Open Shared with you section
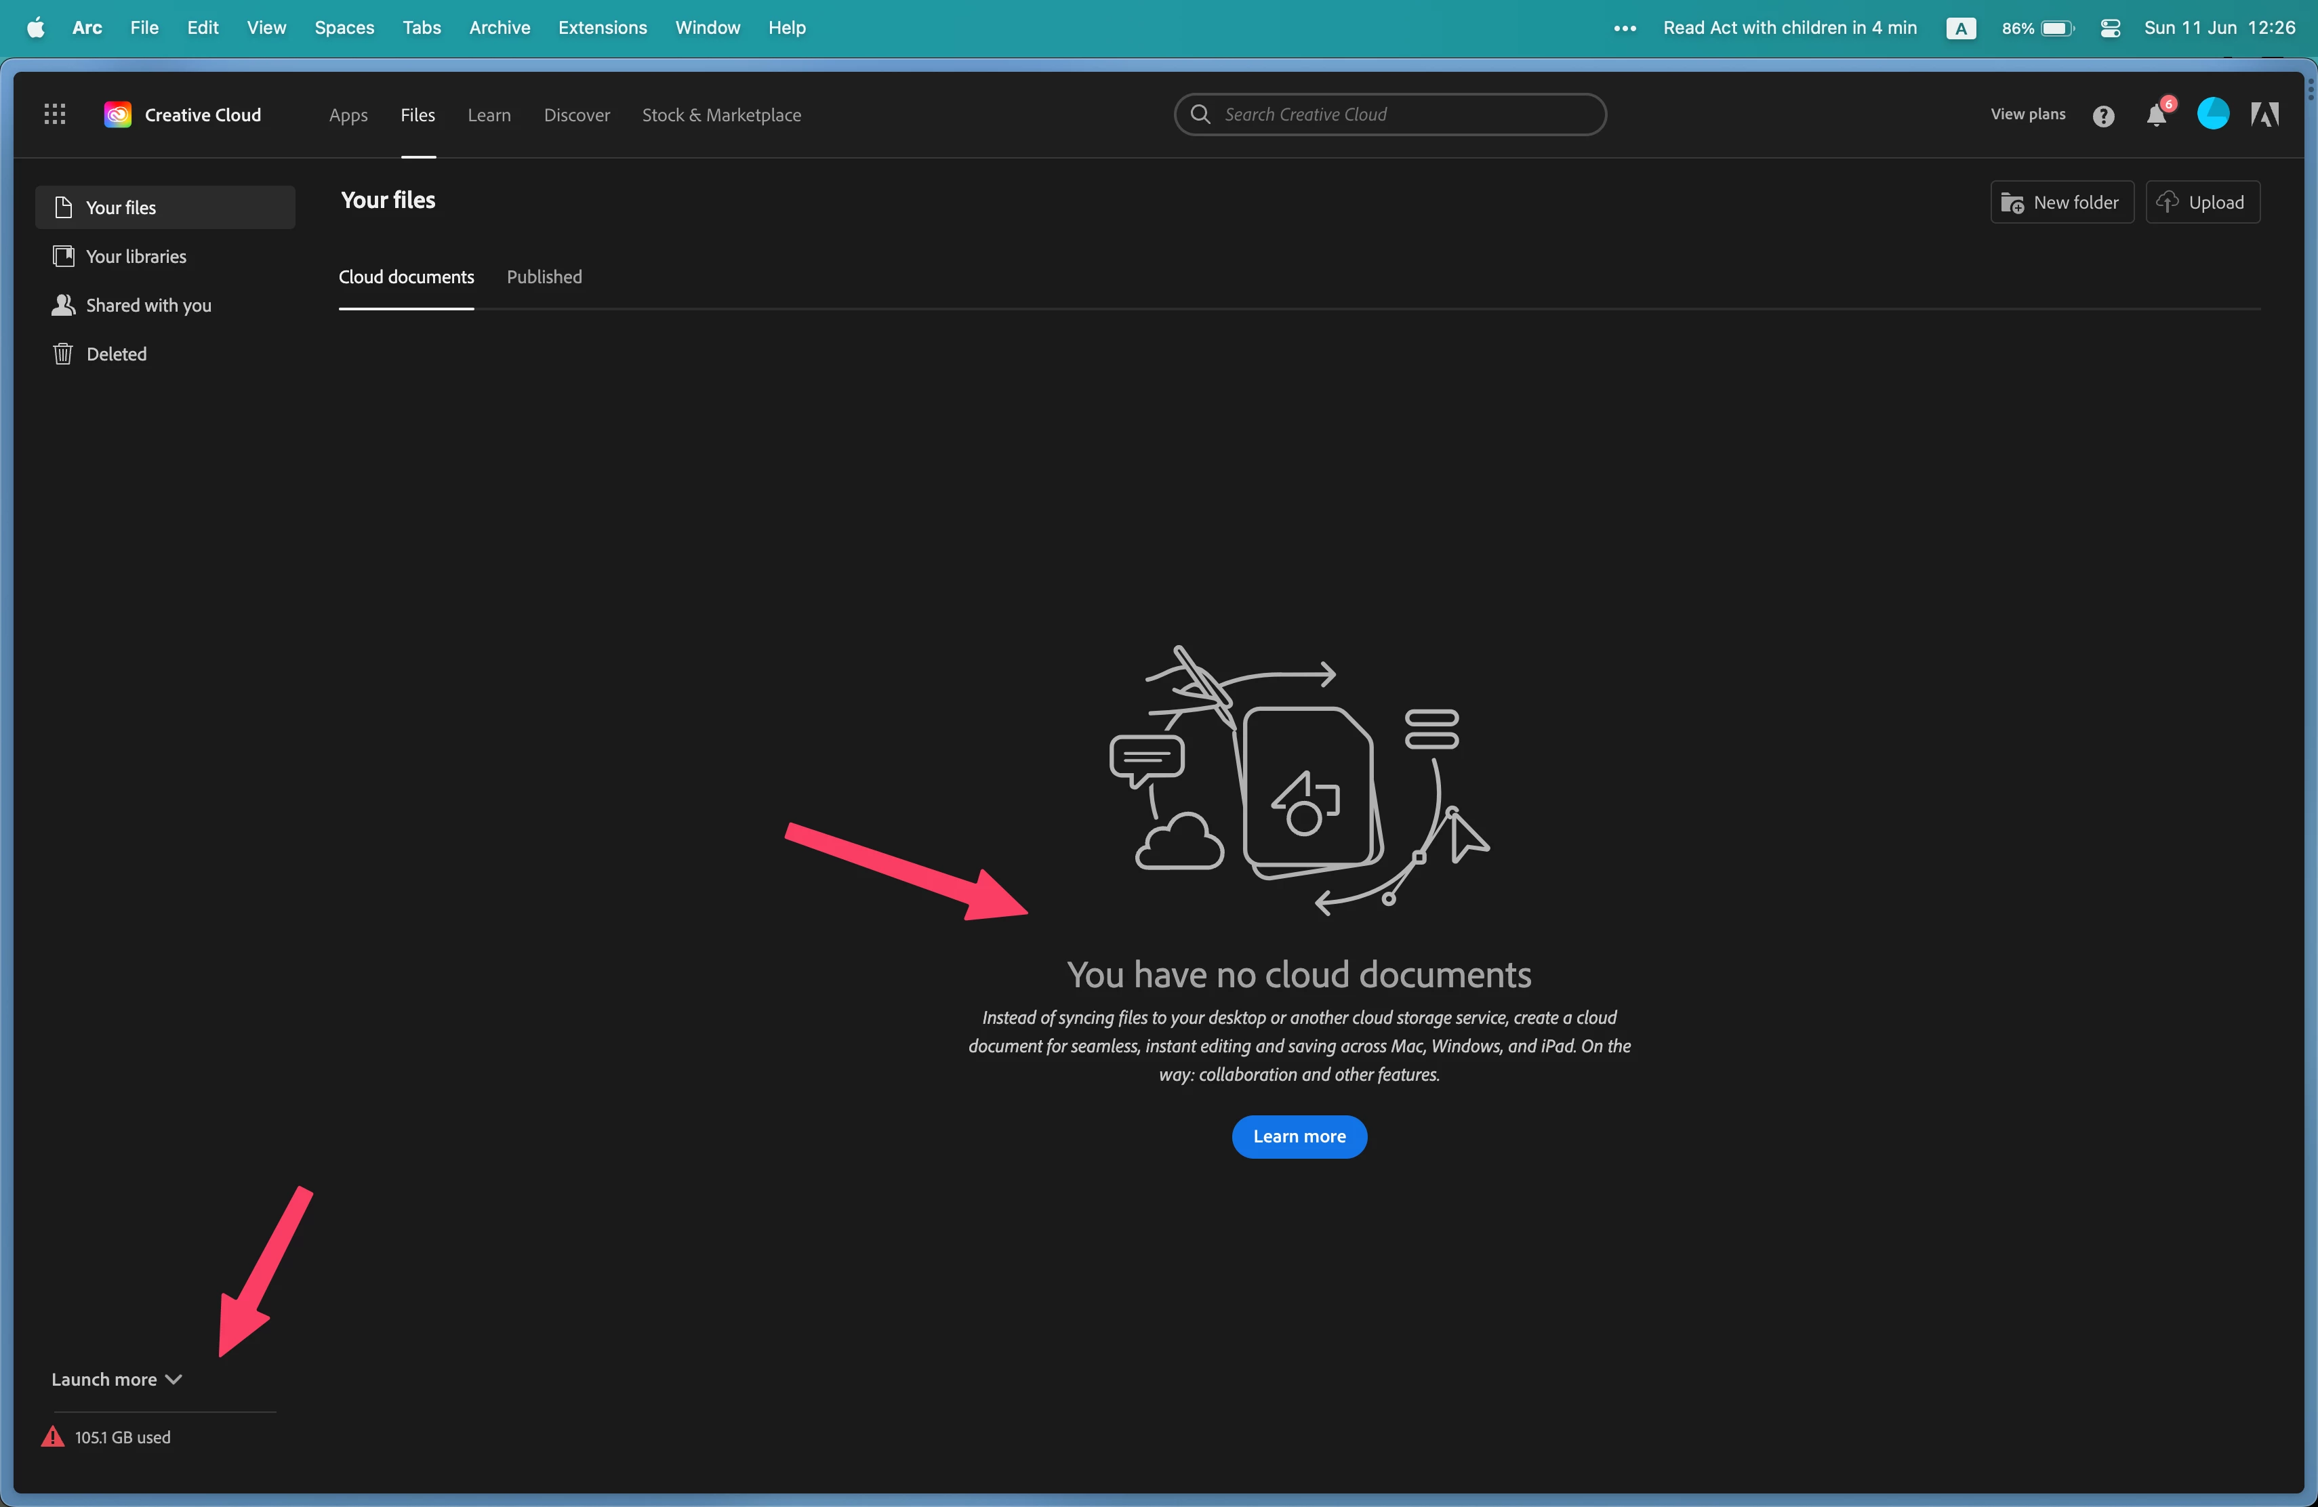The width and height of the screenshot is (2318, 1507). pos(148,306)
